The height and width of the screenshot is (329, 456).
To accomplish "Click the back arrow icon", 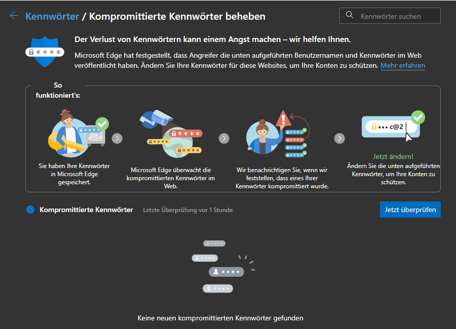I will coord(14,16).
